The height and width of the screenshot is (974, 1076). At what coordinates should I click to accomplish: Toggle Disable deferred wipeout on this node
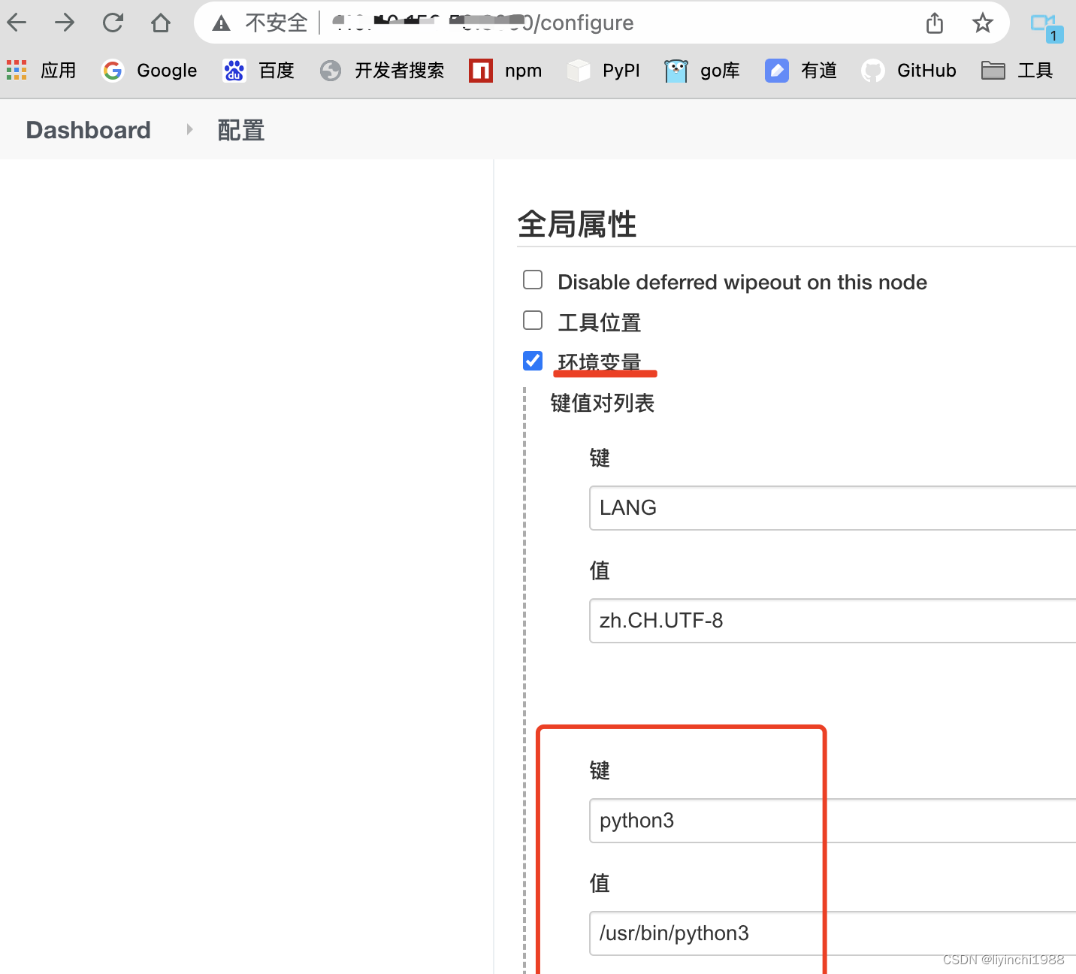coord(533,280)
